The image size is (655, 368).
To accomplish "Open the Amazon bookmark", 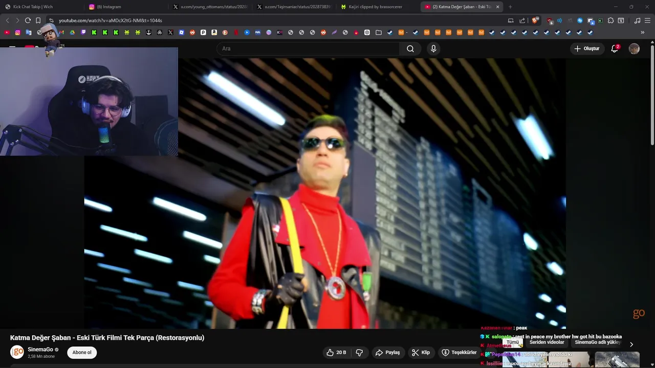I will [x=214, y=32].
